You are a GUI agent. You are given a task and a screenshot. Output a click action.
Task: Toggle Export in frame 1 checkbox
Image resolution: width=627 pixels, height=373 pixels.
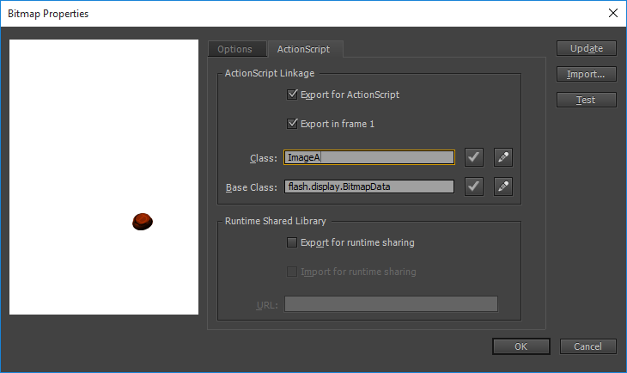point(292,124)
